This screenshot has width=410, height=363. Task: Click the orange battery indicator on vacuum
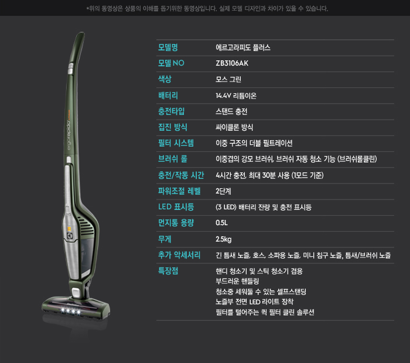(x=69, y=229)
